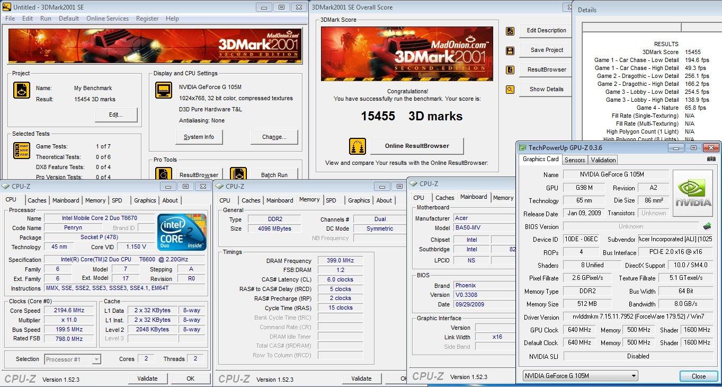Click the icon beside the score window ResultBrowser button
This screenshot has width=722, height=387.
pos(510,70)
